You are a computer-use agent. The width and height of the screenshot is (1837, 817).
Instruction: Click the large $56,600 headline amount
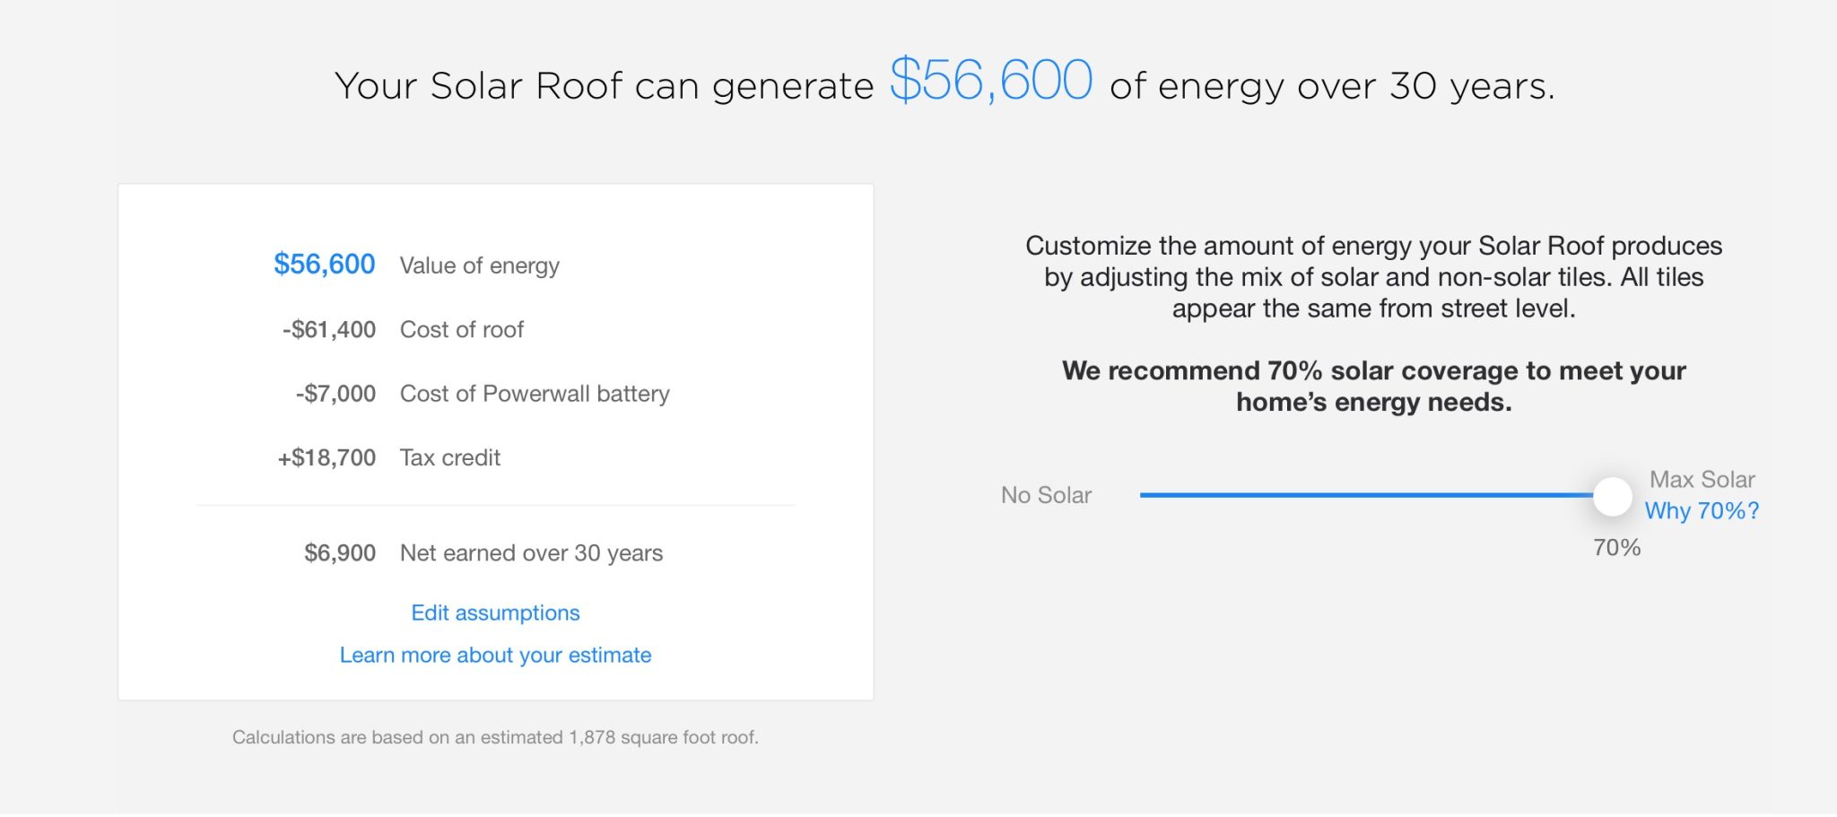tap(990, 81)
